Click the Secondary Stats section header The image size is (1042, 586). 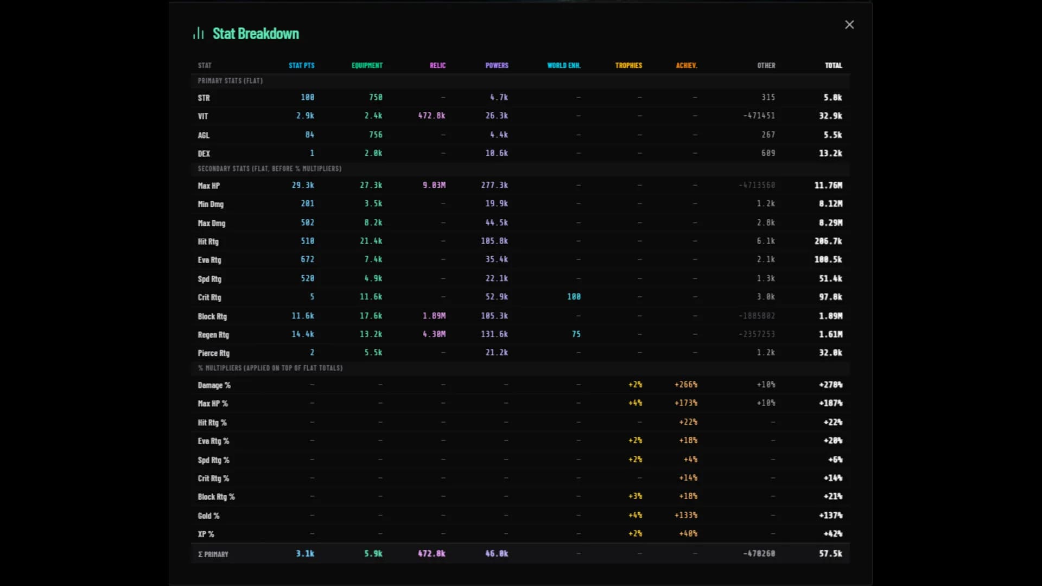[x=270, y=169]
